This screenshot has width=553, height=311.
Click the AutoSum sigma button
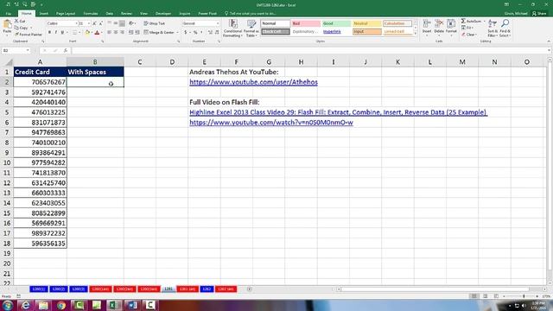[x=471, y=21]
